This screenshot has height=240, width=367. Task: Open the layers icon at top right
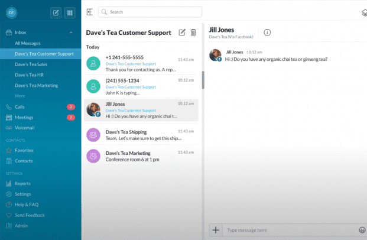363,12
